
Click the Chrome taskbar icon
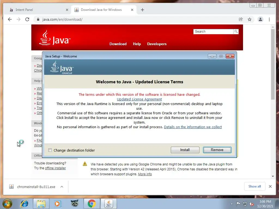coord(92,204)
